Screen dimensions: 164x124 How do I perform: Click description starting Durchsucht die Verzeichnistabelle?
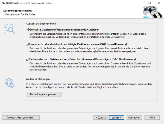(x=88, y=35)
